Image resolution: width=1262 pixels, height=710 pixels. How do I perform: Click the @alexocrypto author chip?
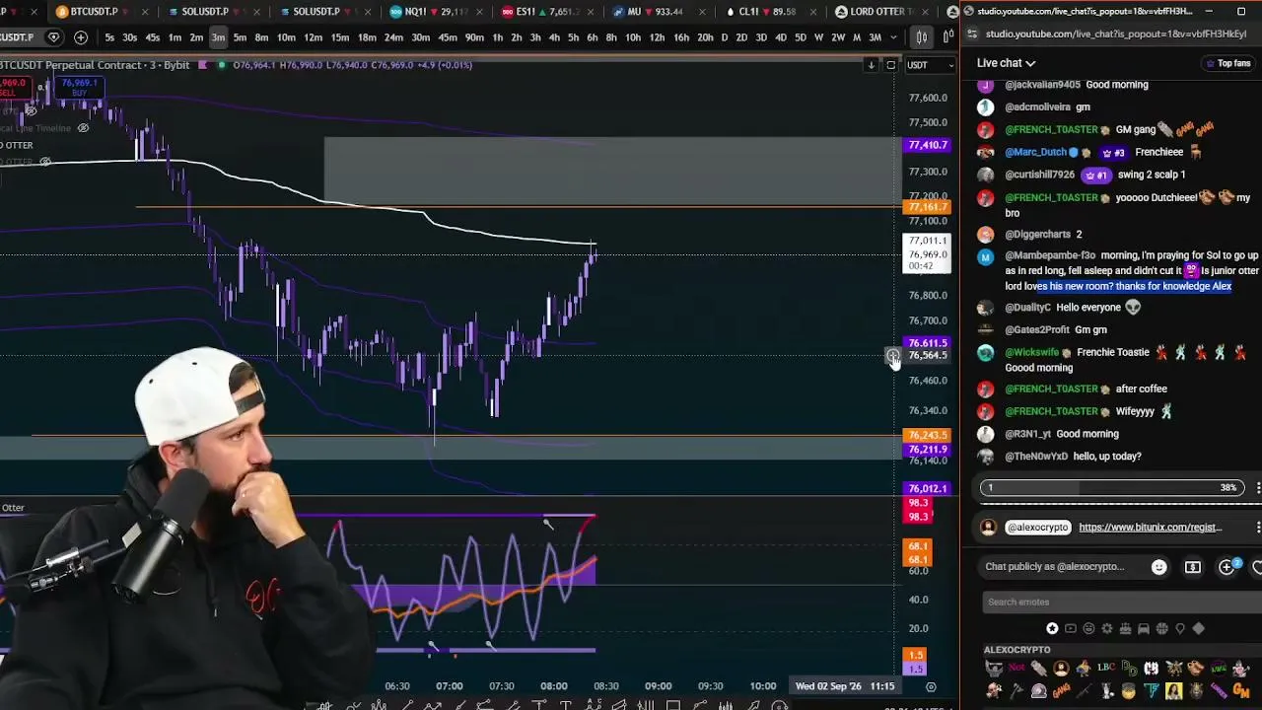(1037, 528)
